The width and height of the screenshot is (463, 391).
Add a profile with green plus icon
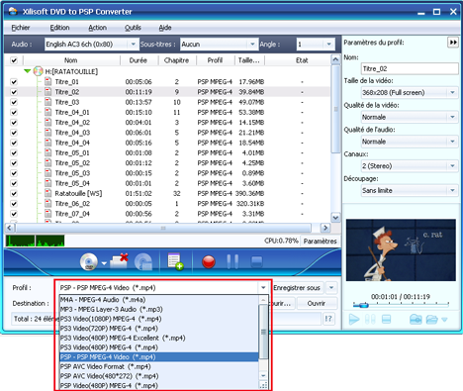pyautogui.click(x=175, y=261)
